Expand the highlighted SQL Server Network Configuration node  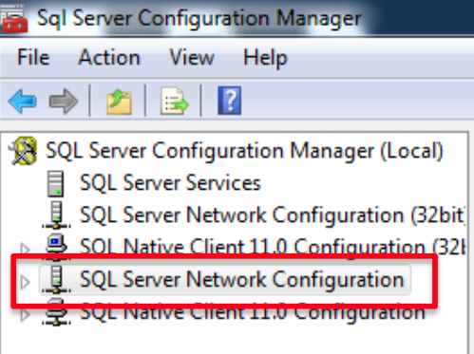coord(25,282)
